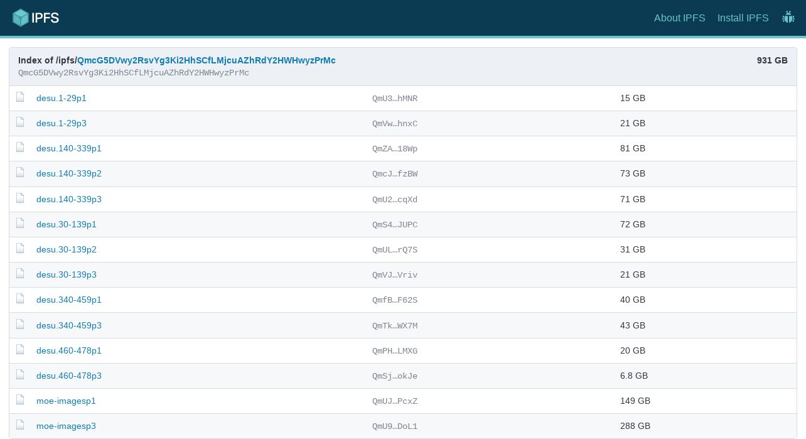This screenshot has height=439, width=806.
Task: Open the QmcG5DVwy2… directory hash link
Action: point(207,60)
